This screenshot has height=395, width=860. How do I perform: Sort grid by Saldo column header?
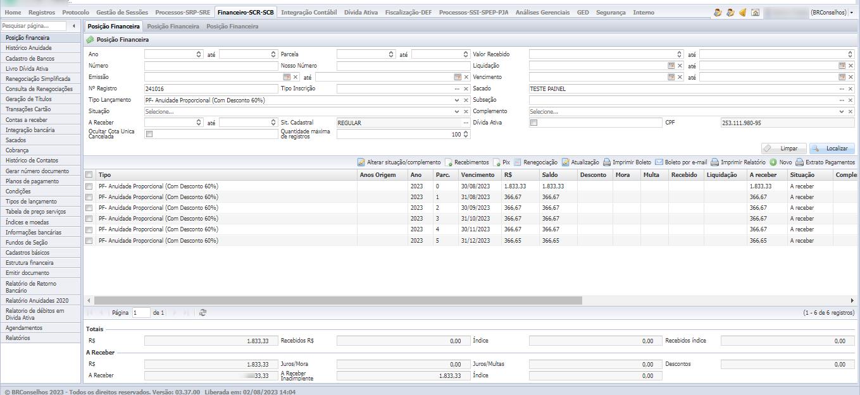coord(558,175)
